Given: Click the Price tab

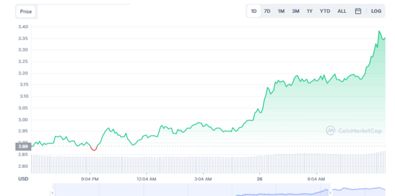Looking at the screenshot, I should point(26,12).
